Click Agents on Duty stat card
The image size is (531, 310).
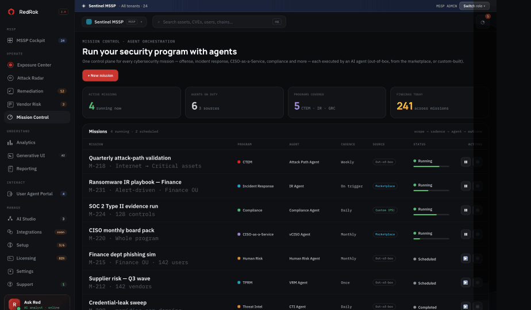click(x=234, y=103)
